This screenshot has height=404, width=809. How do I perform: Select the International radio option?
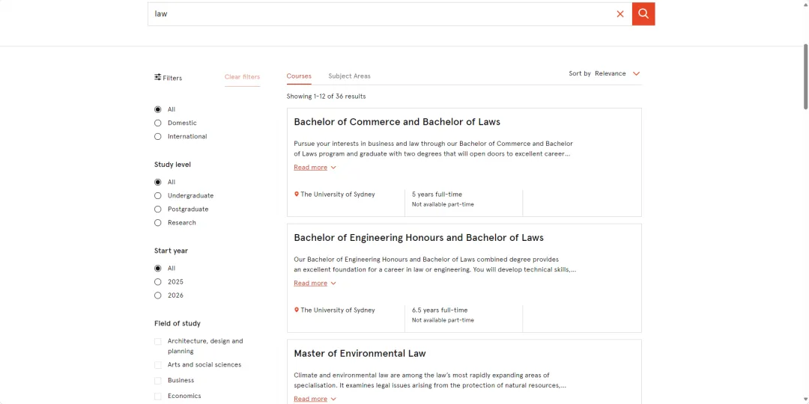tap(158, 137)
